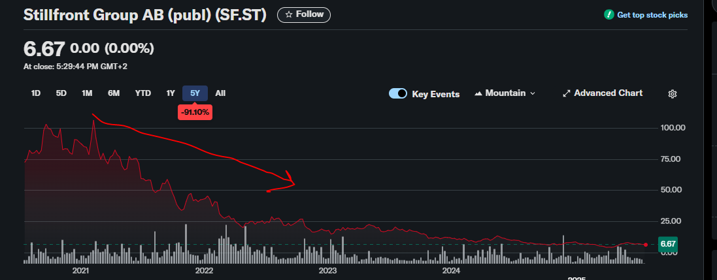Viewport: 717px width, 280px height.
Task: Toggle the Key Events switch
Action: (398, 93)
